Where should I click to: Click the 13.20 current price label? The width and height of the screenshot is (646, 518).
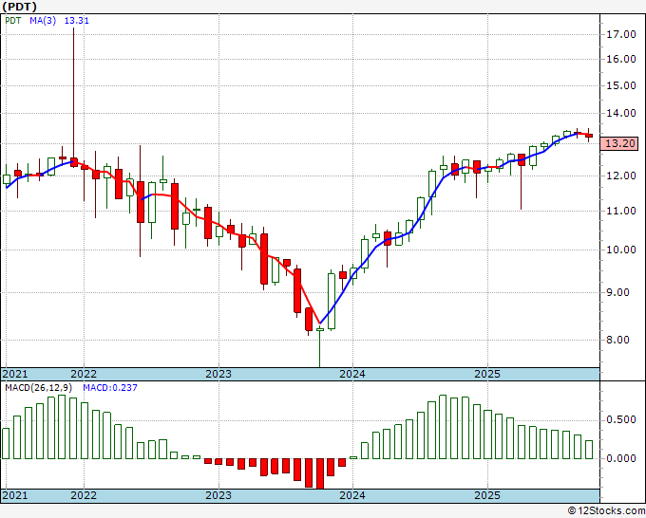(619, 143)
